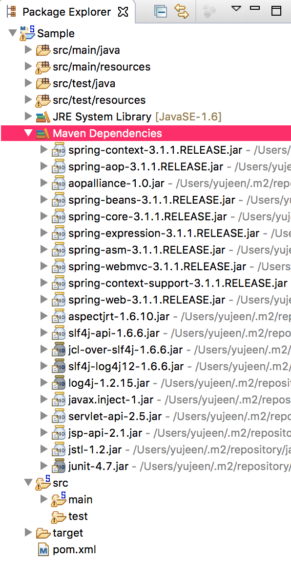
Task: Expand aspectjrt-1.6.10.jar contents
Action: 44,316
